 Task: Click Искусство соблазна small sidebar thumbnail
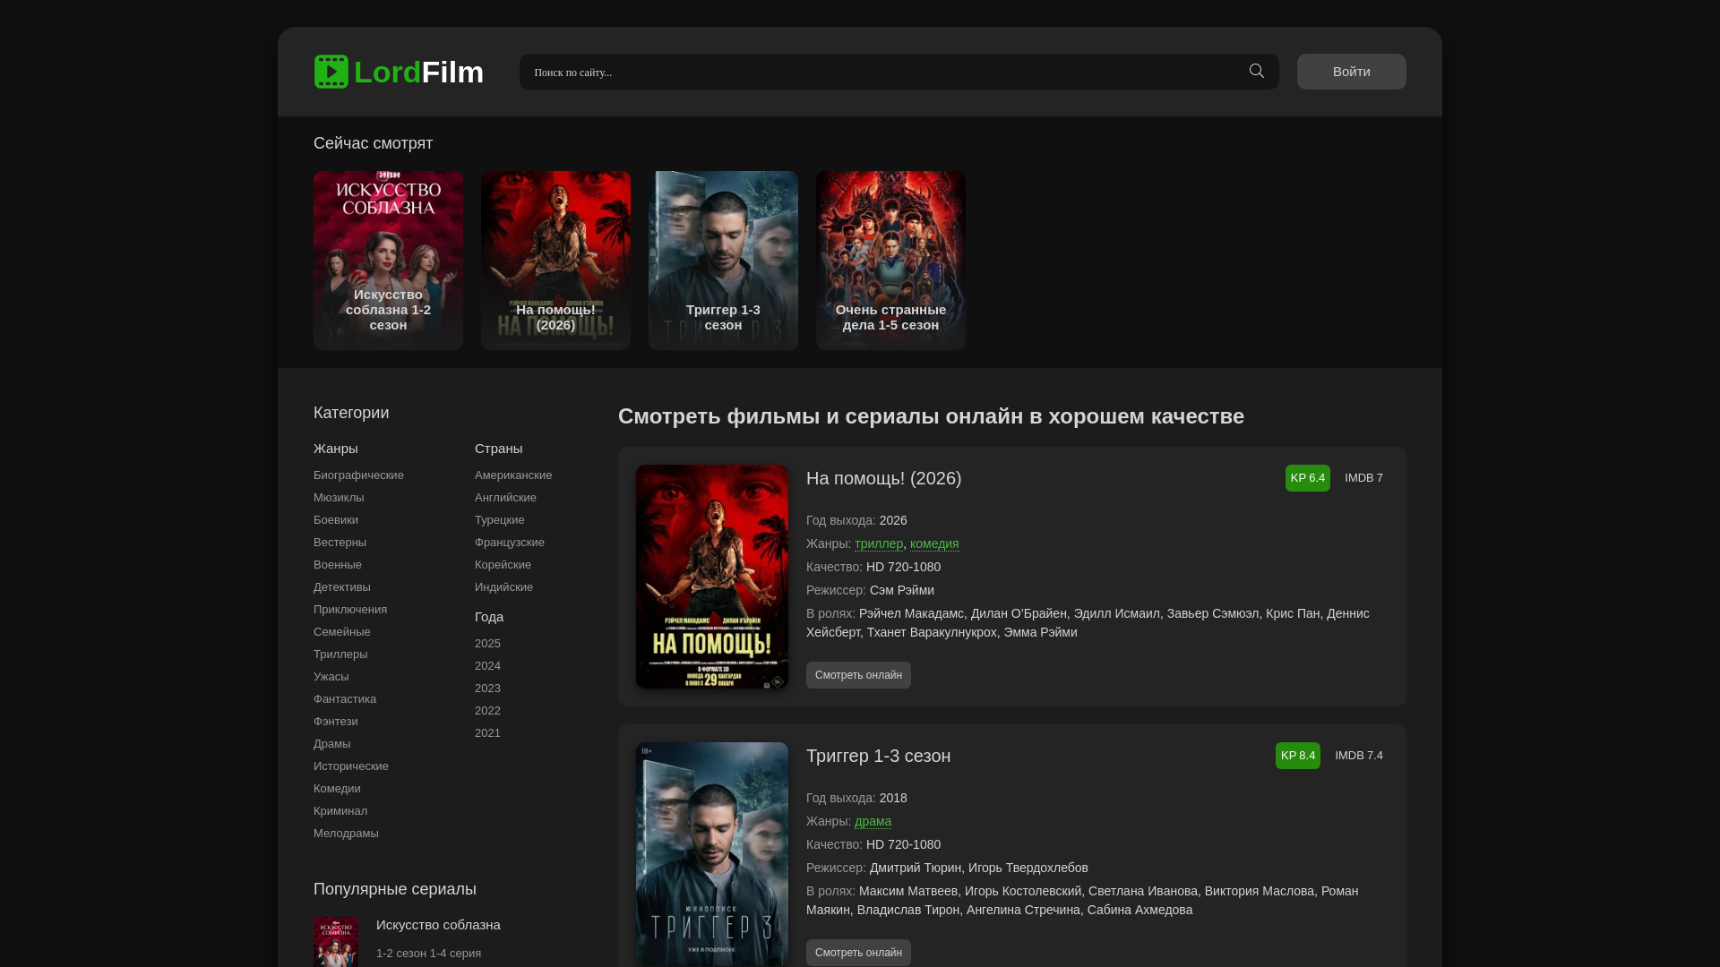tap(336, 942)
